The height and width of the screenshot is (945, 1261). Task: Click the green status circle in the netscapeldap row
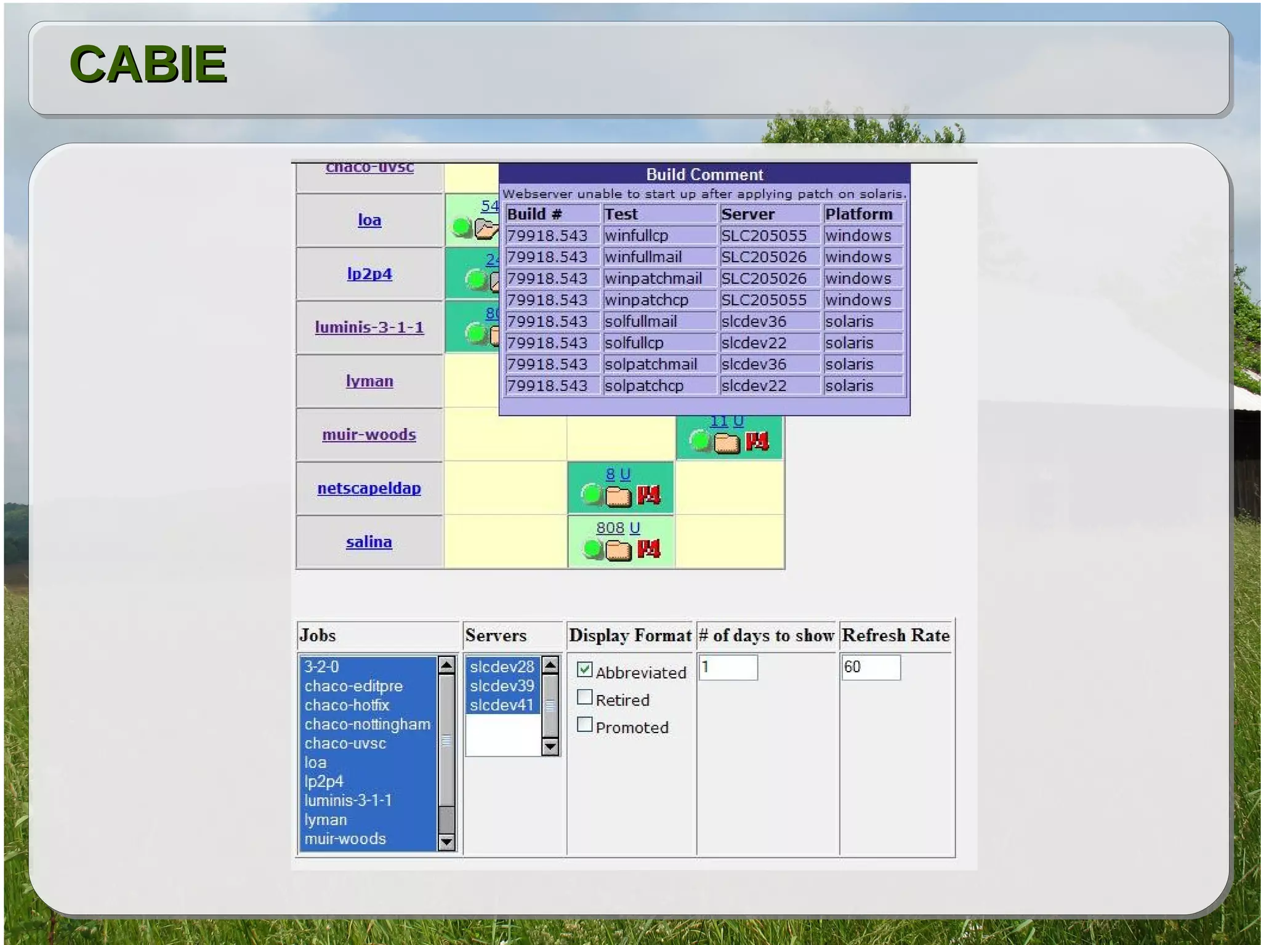pos(592,494)
